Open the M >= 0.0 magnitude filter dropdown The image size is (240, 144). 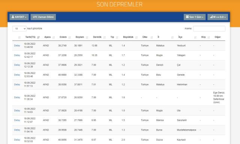point(217,17)
